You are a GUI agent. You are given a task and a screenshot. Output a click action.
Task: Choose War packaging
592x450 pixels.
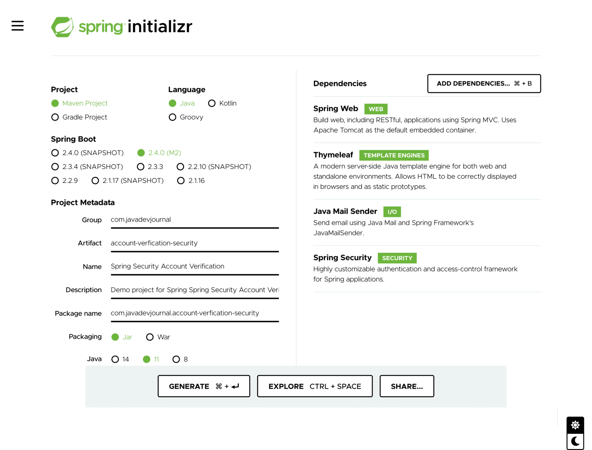[x=150, y=337]
